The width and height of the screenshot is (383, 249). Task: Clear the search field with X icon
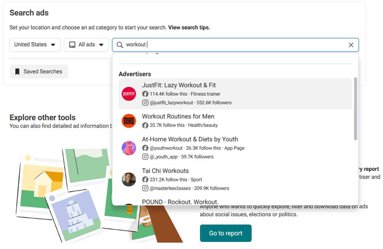[x=351, y=45]
